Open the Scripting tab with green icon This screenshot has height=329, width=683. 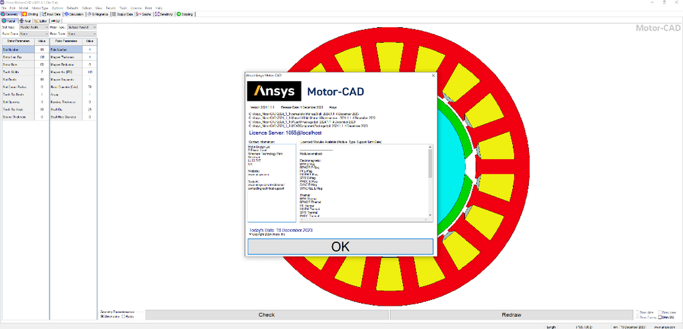[x=185, y=15]
